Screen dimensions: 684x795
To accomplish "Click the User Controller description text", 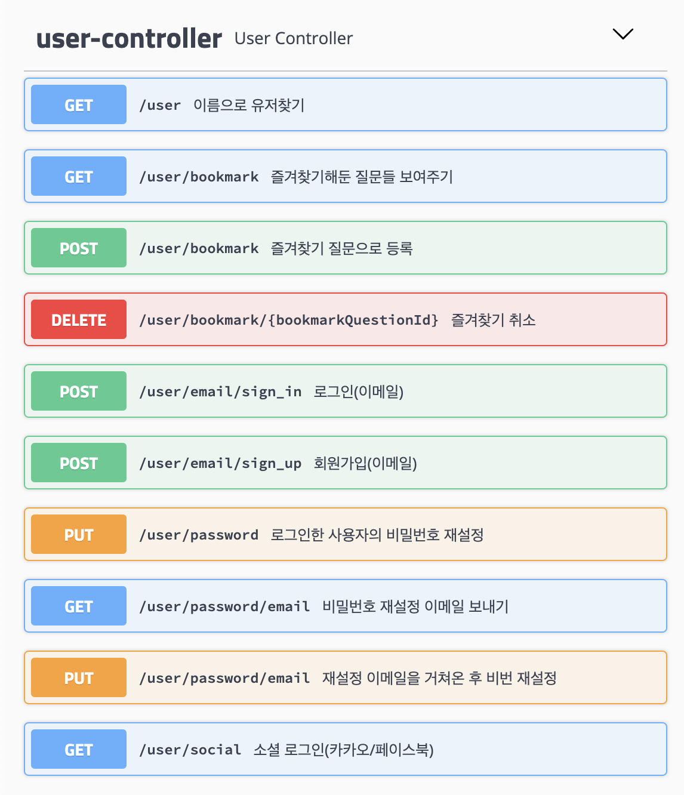I will tap(294, 38).
